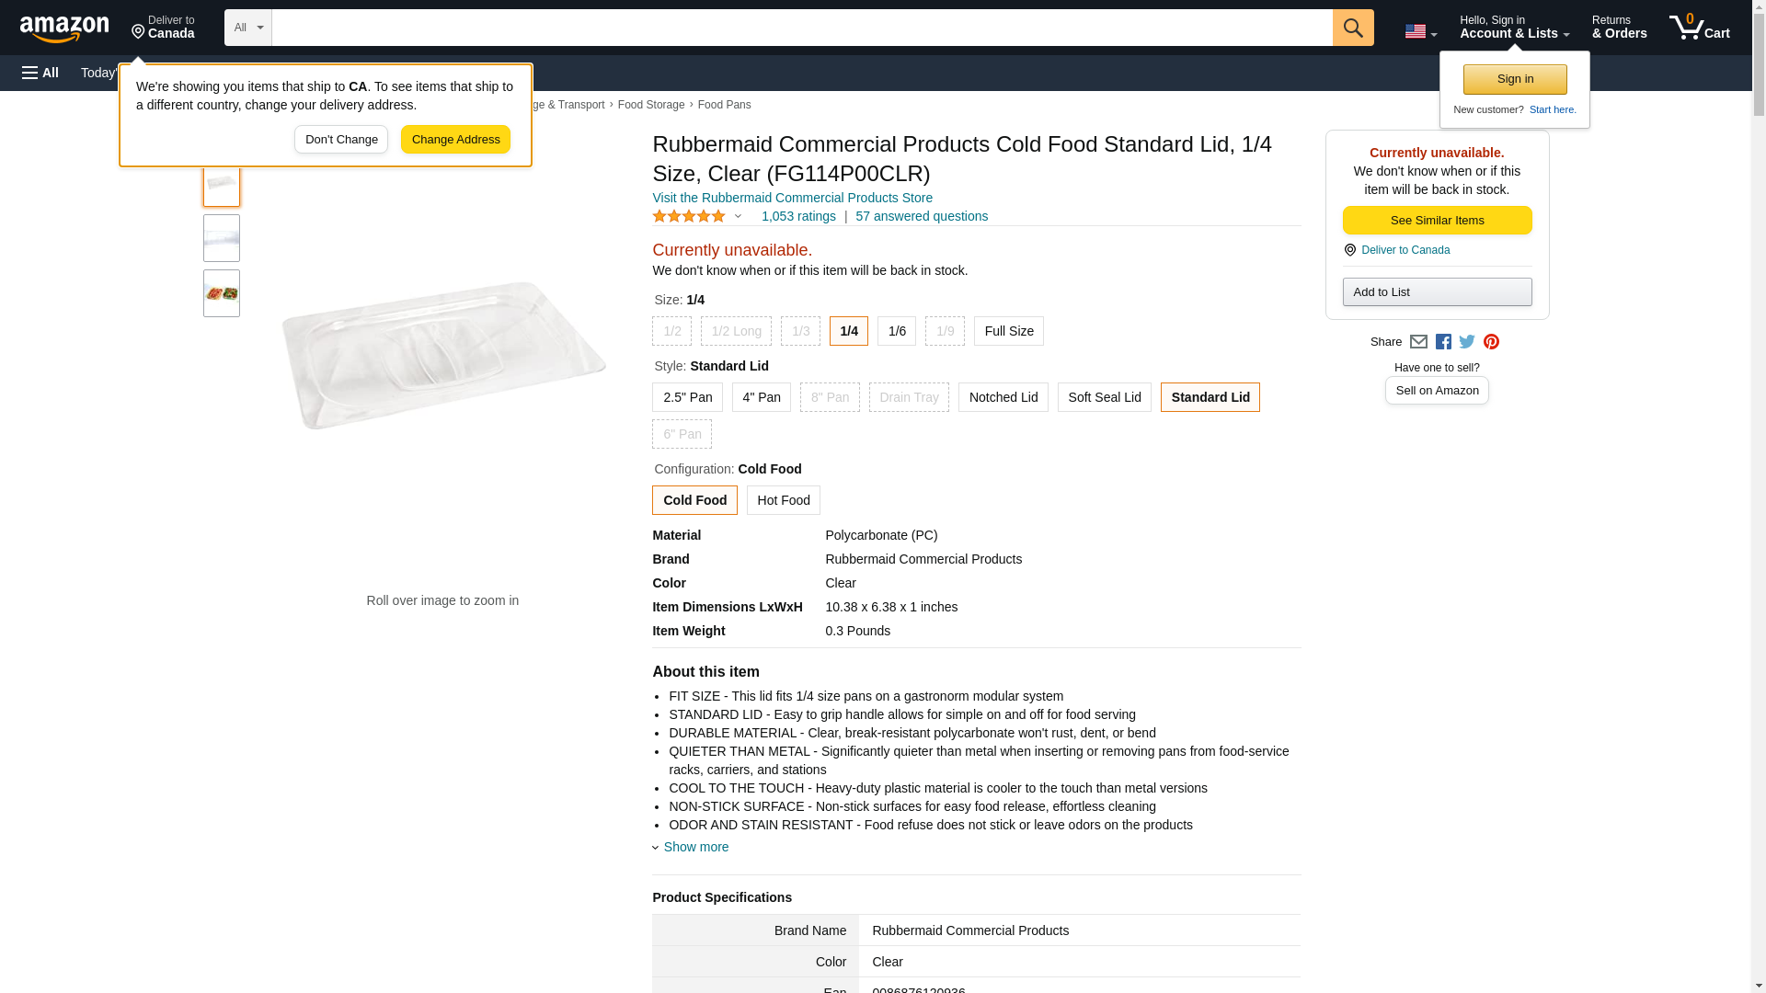Share on Pinterest
The height and width of the screenshot is (993, 1766).
click(1491, 342)
